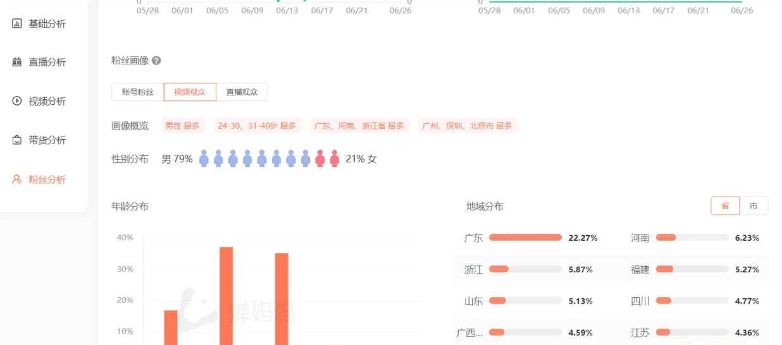Click the last pink female figure icon
Screen dimensions: 782x345
pyautogui.click(x=335, y=159)
